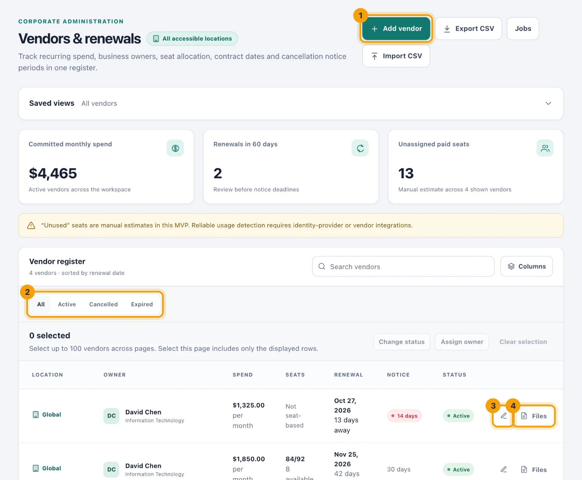This screenshot has width=582, height=480.
Task: Click the red 14 days notice badge
Action: coord(404,416)
